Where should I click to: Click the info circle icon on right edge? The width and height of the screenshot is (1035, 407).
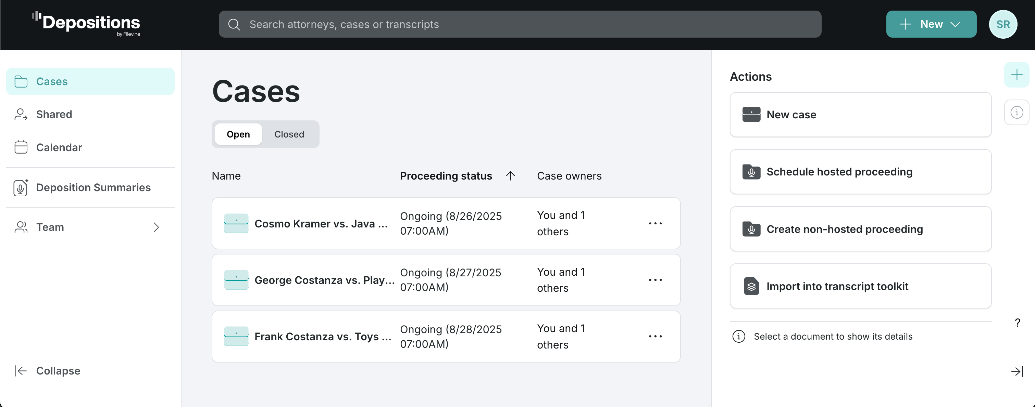point(1017,113)
